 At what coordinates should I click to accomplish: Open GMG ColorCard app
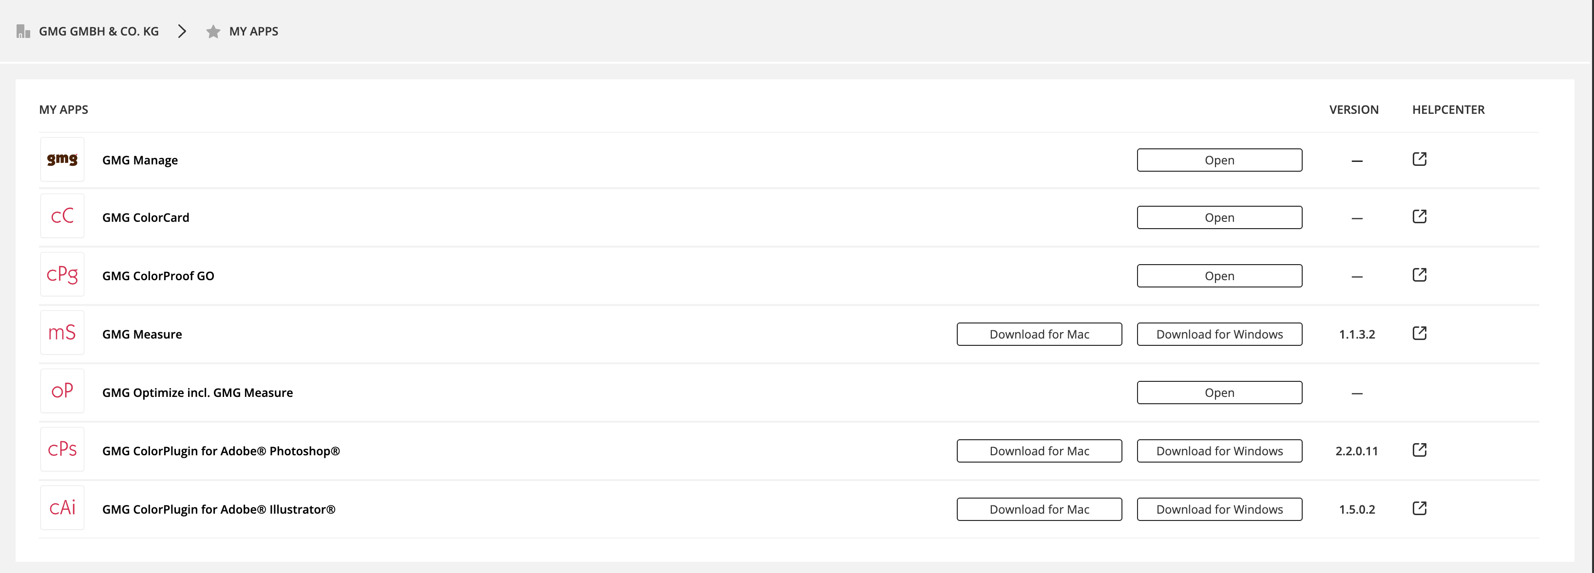[1219, 217]
